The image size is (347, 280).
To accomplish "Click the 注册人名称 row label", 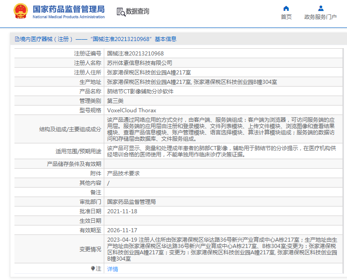I will (88, 63).
